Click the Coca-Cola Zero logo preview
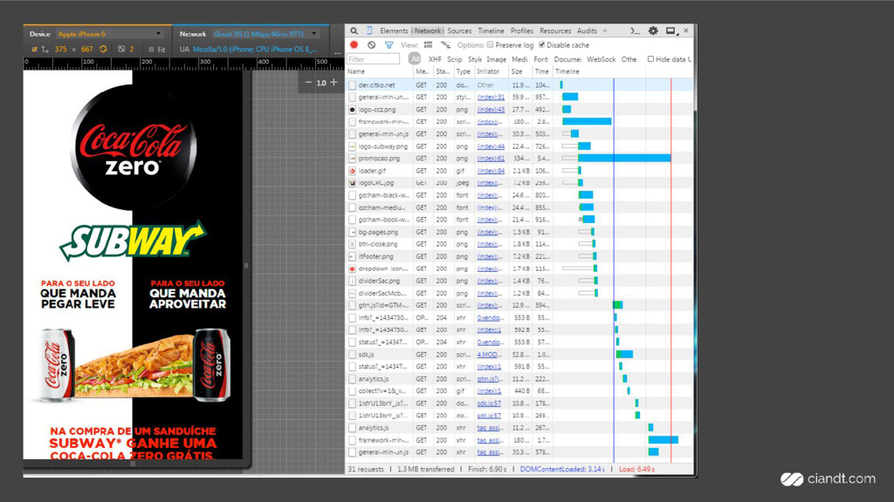The width and height of the screenshot is (894, 502). [133, 148]
